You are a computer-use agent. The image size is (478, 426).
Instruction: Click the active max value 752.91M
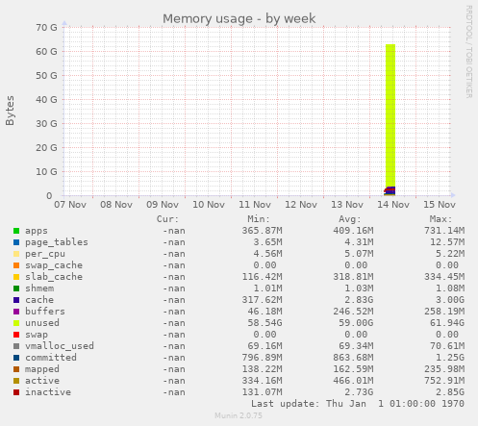coord(444,381)
